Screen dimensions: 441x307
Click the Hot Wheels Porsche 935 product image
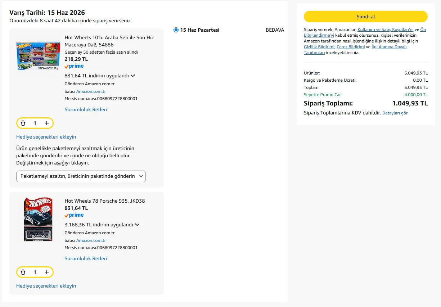pos(38,219)
